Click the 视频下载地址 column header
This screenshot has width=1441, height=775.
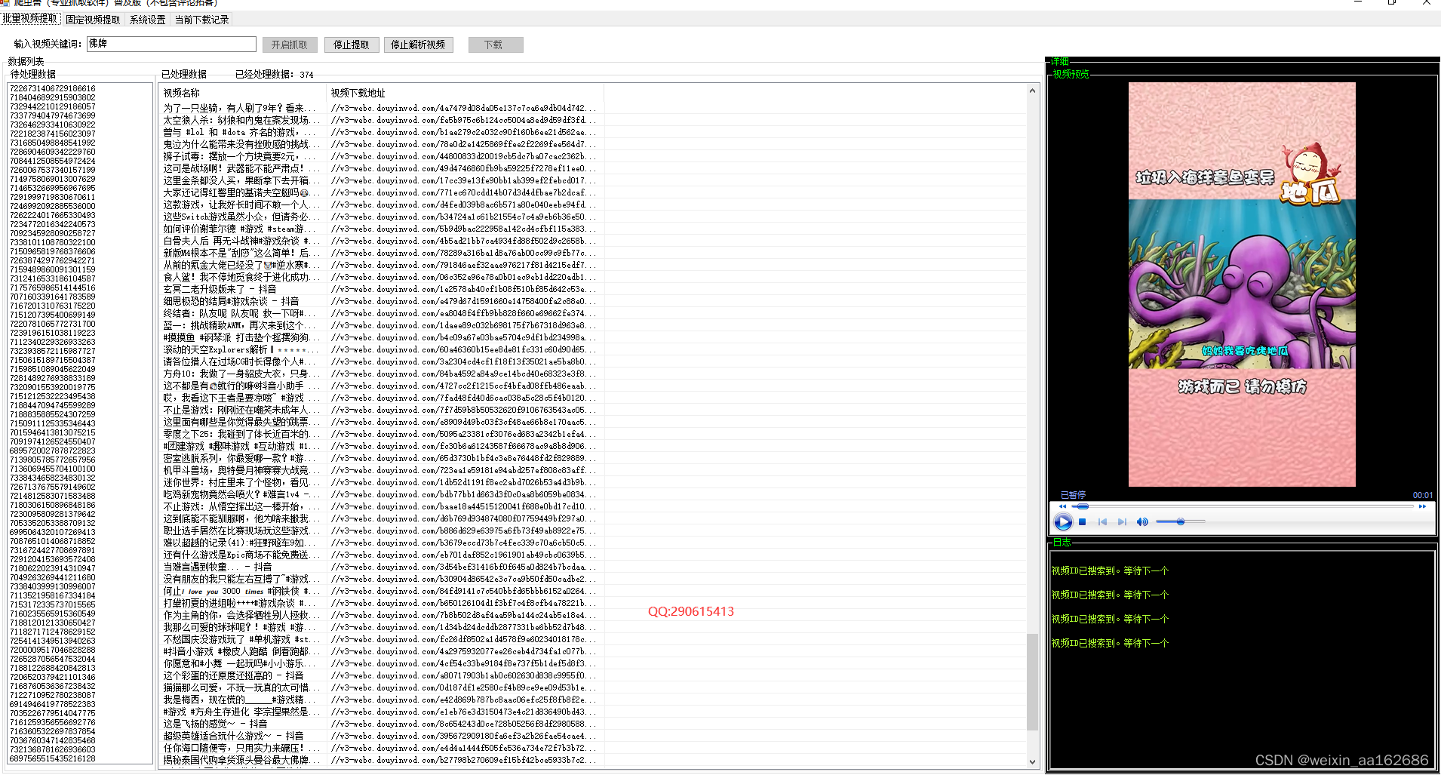[465, 93]
